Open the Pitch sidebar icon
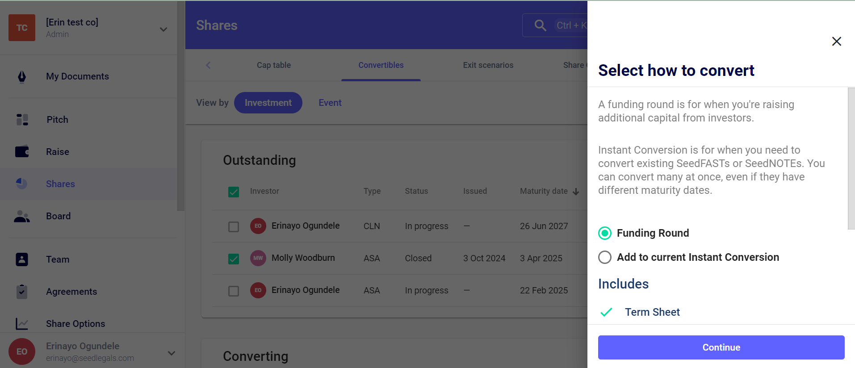Image resolution: width=855 pixels, height=368 pixels. [x=22, y=120]
